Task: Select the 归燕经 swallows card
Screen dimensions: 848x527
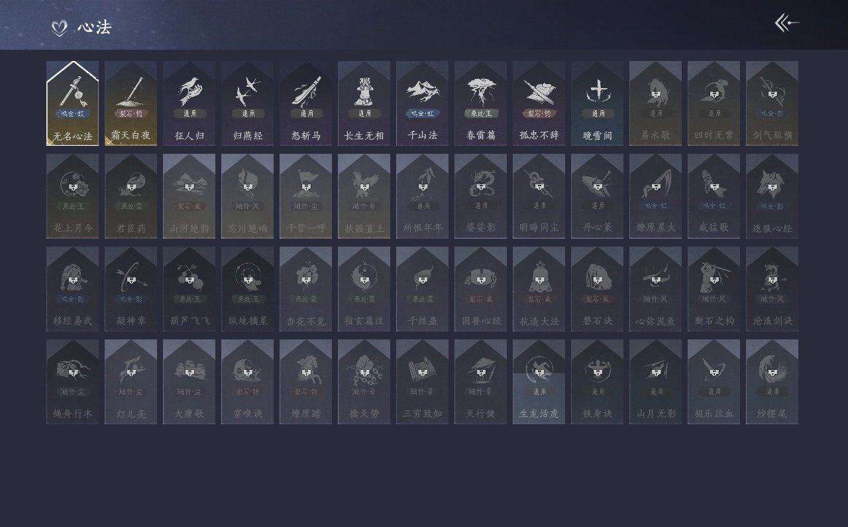Action: [x=247, y=103]
